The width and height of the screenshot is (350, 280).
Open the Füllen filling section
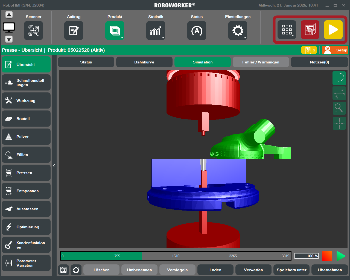26,155
